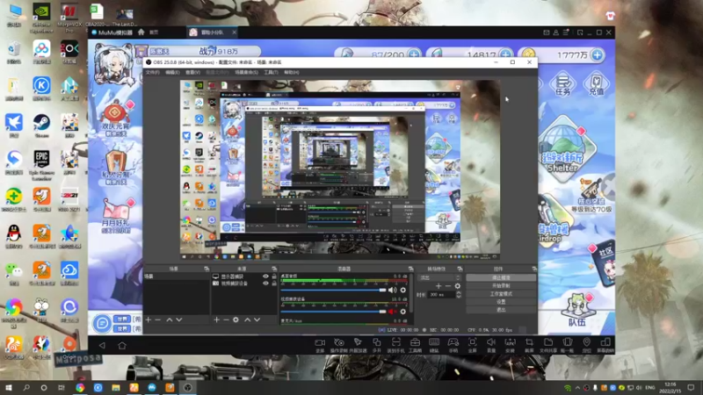703x395 pixels.
Task: Hide the Video Capture Device source eye icon
Action: 265,283
